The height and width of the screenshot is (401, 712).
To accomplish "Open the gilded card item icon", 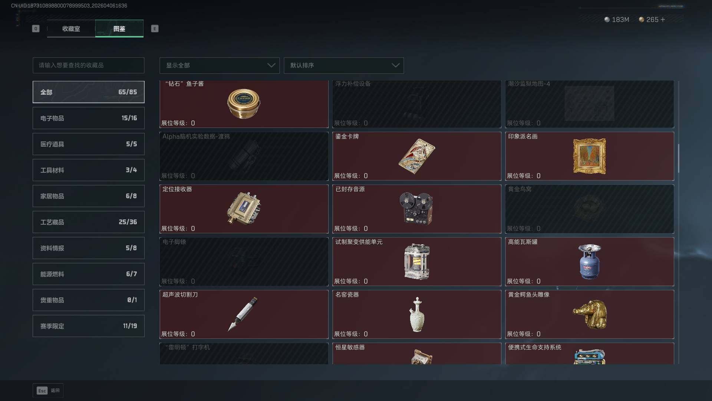I will [x=417, y=156].
